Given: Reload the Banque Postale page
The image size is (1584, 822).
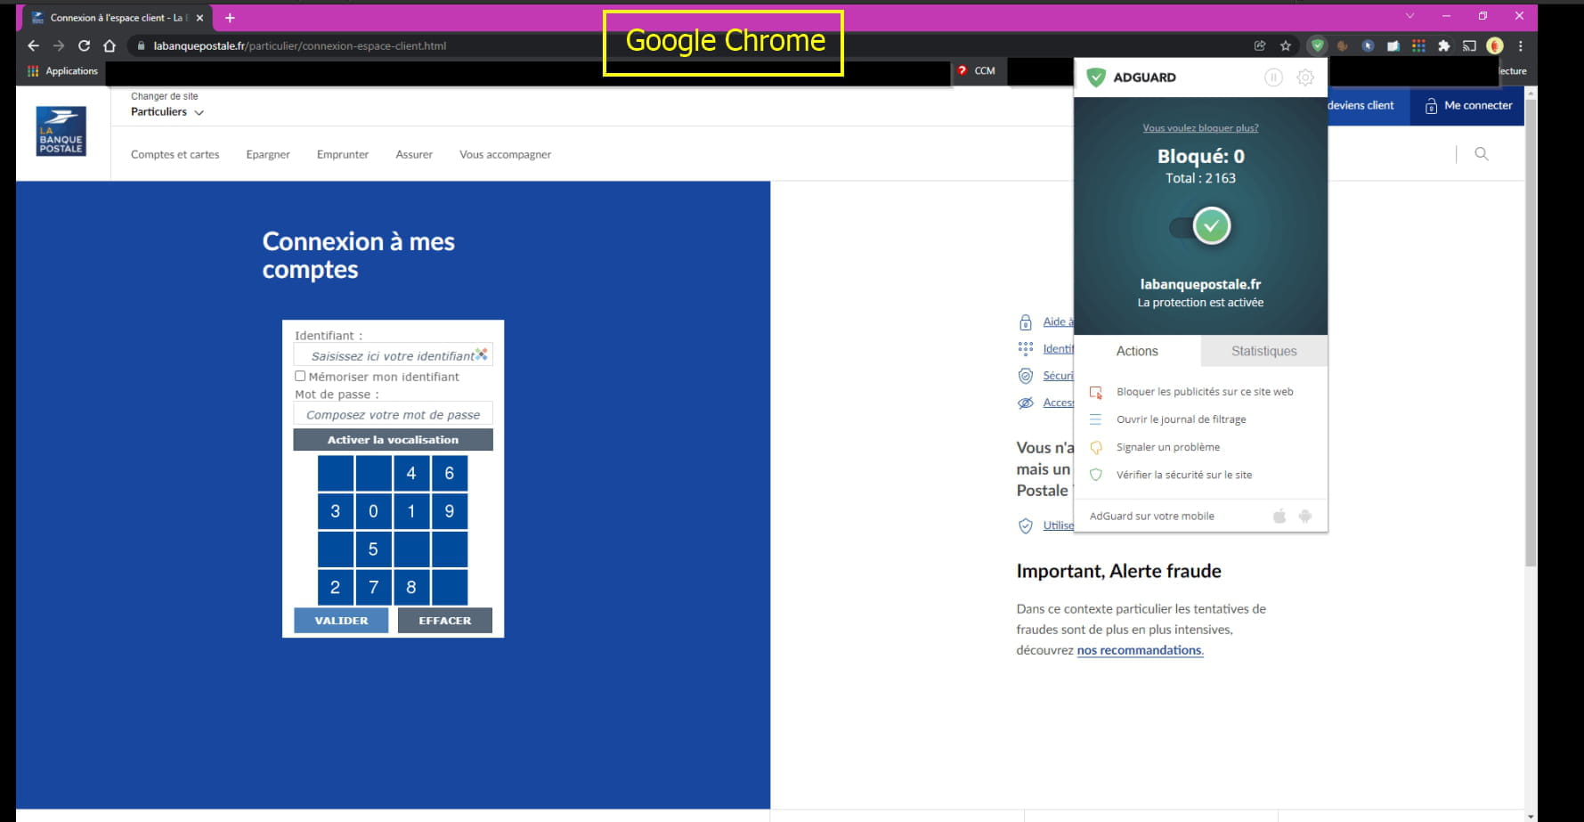Looking at the screenshot, I should tap(85, 45).
